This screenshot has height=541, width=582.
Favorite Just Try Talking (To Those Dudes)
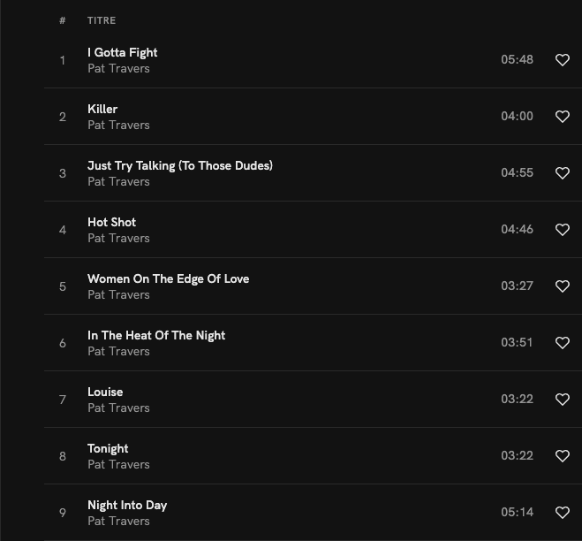tap(563, 173)
